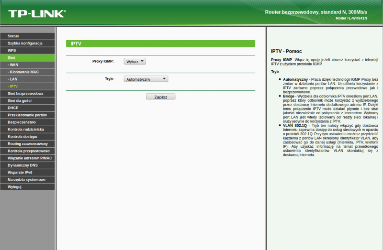Click the Proxy IGMP label
Image resolution: width=383 pixels, height=250 pixels.
click(x=103, y=62)
